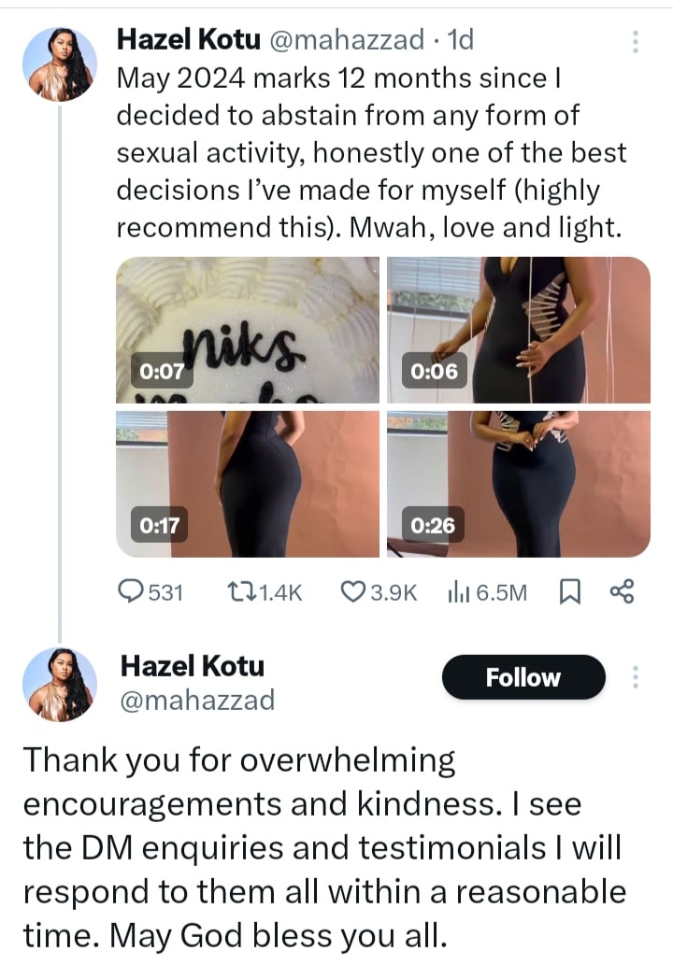Click the 1d timestamp on top tweet

[461, 39]
